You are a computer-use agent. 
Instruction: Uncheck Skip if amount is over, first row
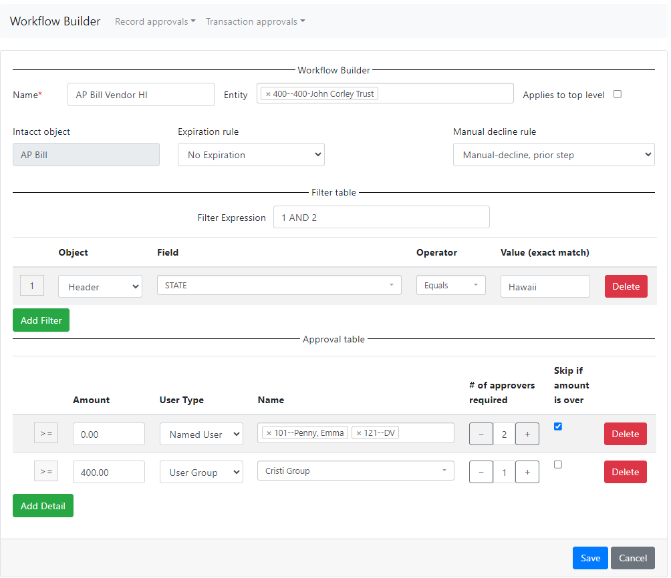pyautogui.click(x=558, y=426)
